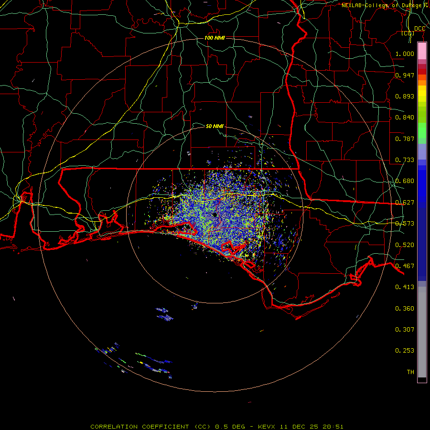
Task: Click the 0.5 DEG elevation text in the caption
Action: tap(230, 427)
